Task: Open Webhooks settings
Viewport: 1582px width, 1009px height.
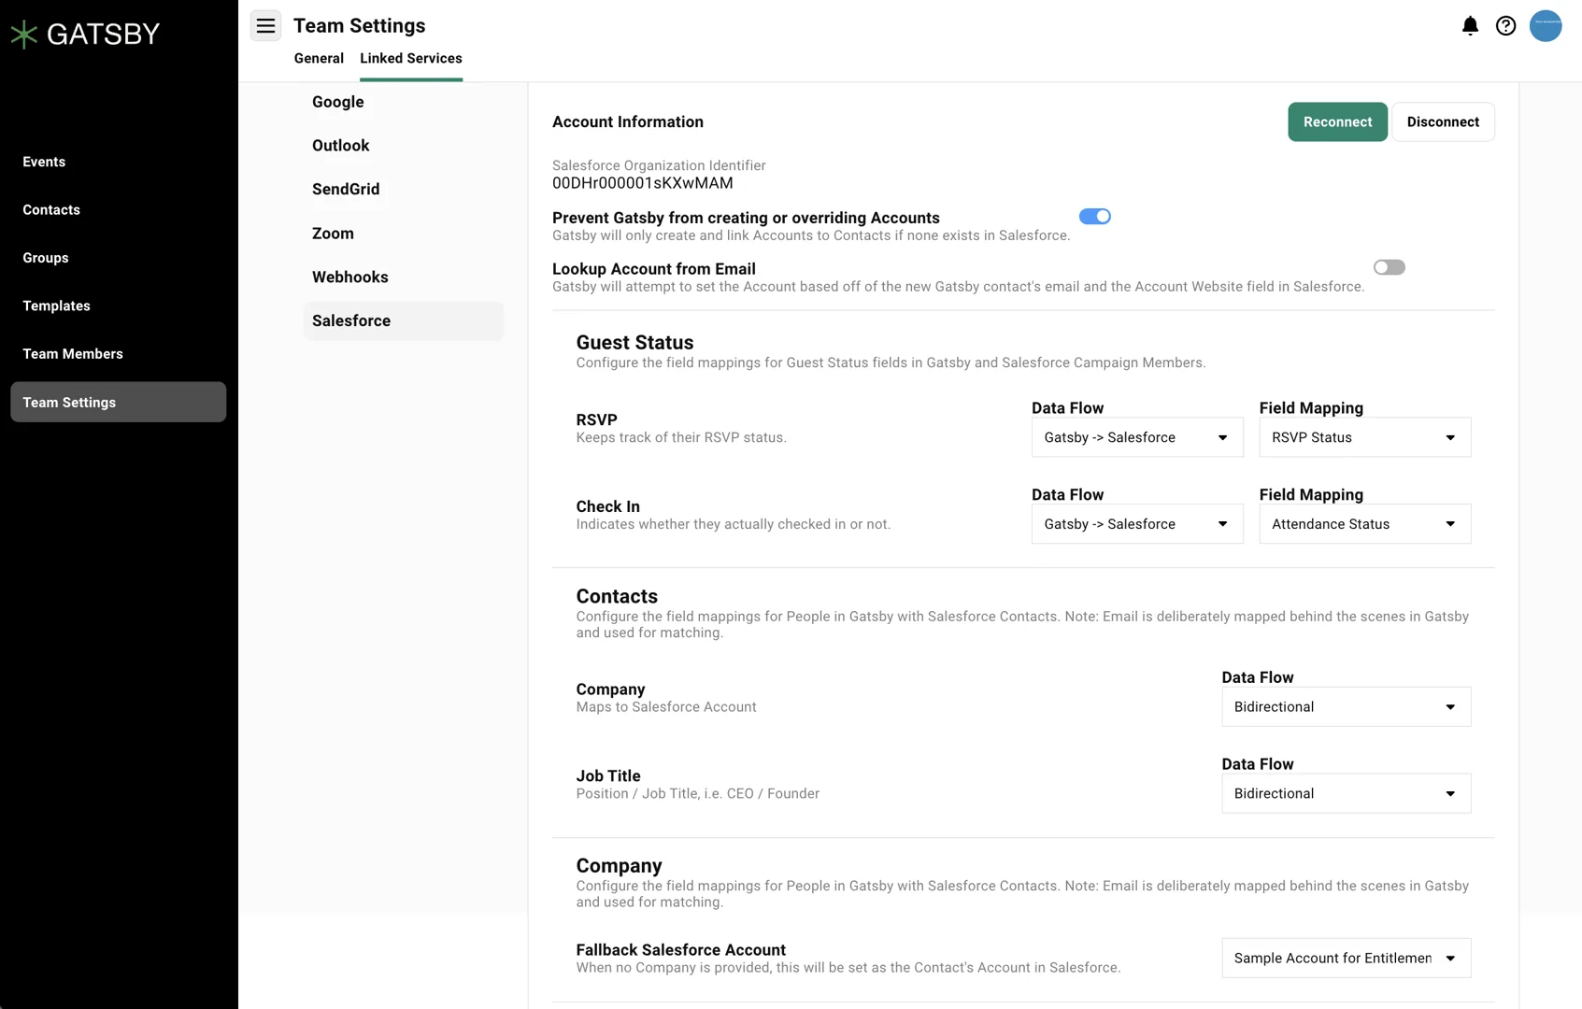Action: tap(349, 277)
